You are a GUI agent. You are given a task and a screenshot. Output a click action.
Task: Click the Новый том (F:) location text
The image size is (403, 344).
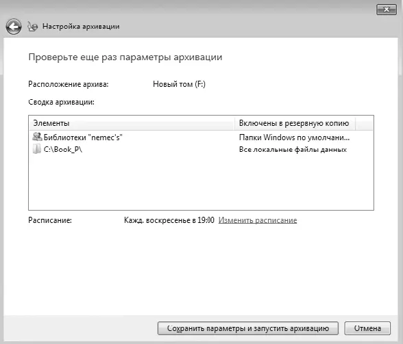[x=179, y=84]
